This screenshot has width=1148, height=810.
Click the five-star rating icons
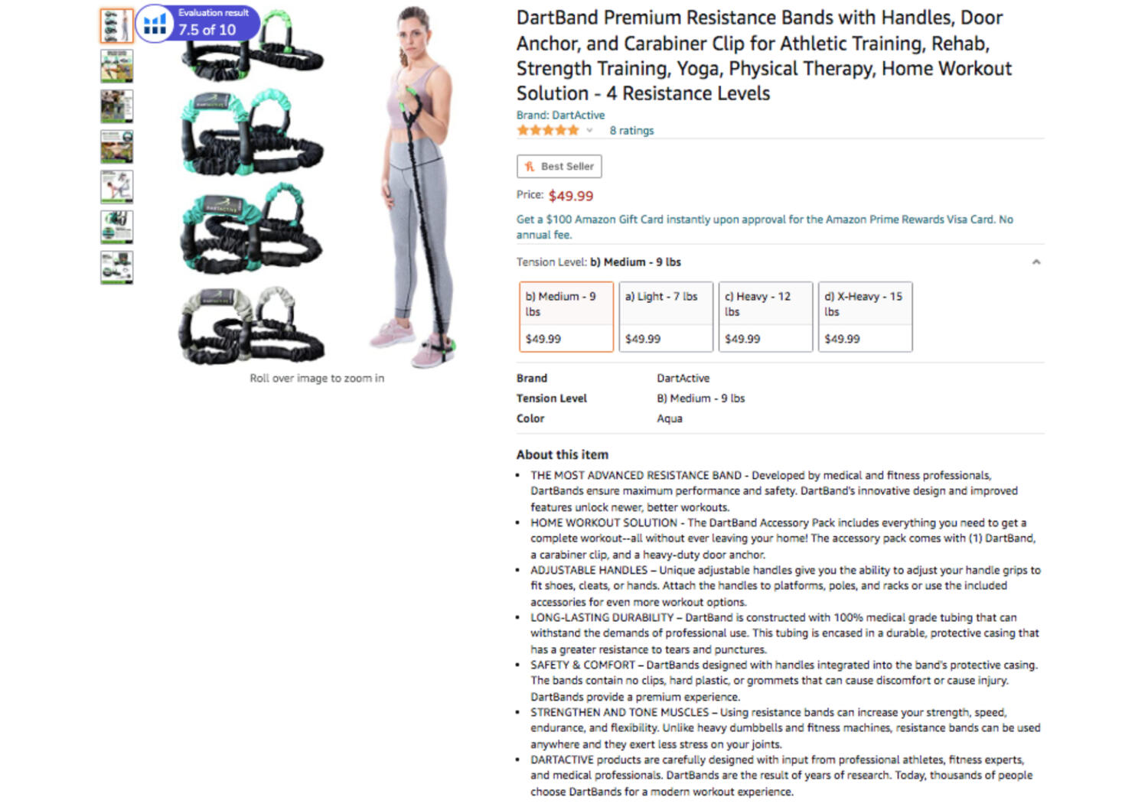[x=548, y=131]
